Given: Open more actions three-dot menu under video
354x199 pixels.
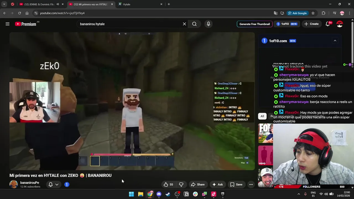Looking at the screenshot, I should coord(251,184).
